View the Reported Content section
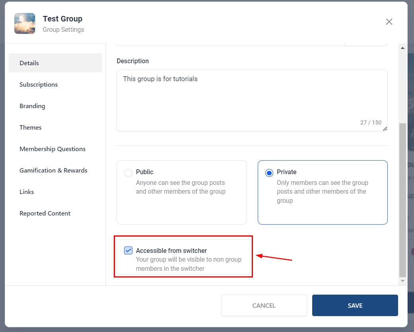Image resolution: width=414 pixels, height=332 pixels. (45, 213)
